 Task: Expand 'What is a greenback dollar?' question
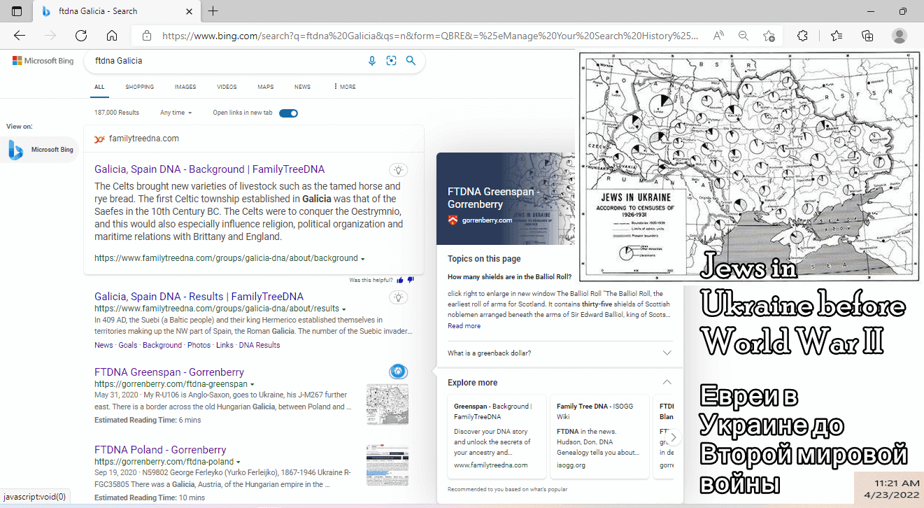560,353
